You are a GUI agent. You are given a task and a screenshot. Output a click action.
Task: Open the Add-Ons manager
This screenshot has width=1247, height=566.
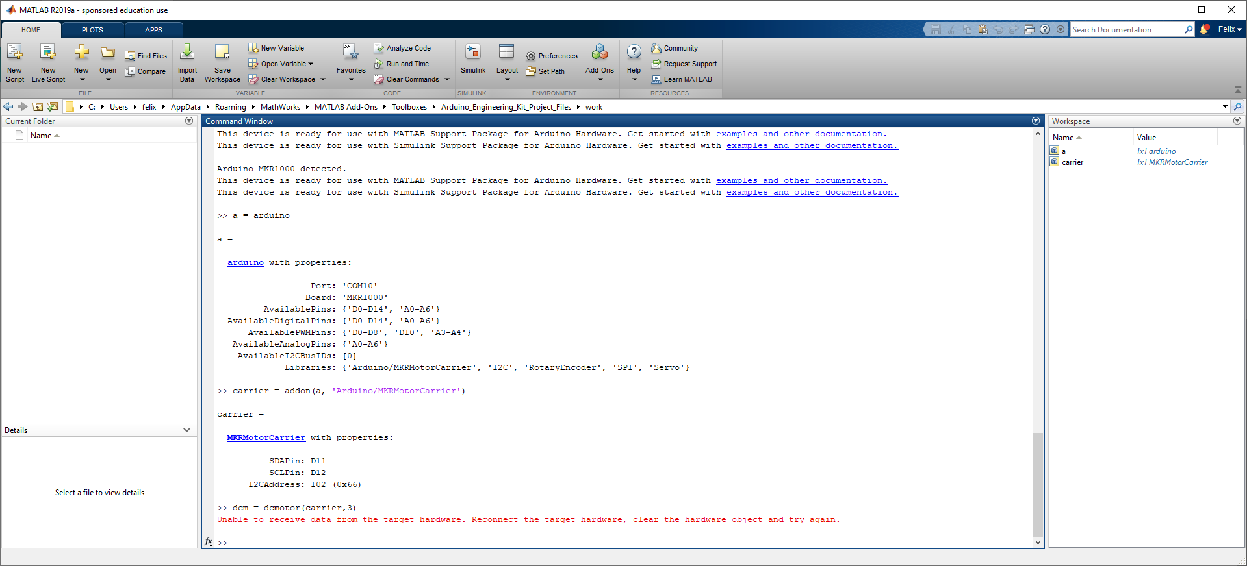599,63
